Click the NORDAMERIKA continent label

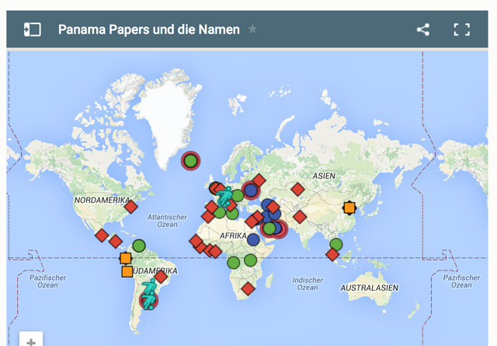click(102, 200)
